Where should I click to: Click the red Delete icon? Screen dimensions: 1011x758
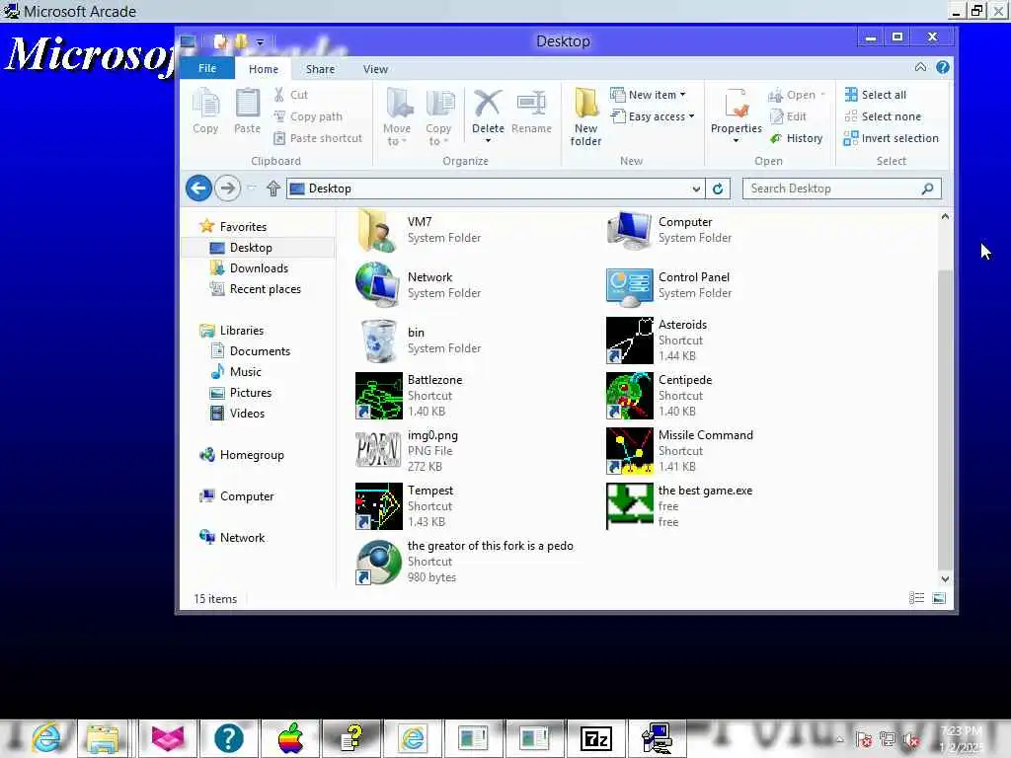[488, 104]
